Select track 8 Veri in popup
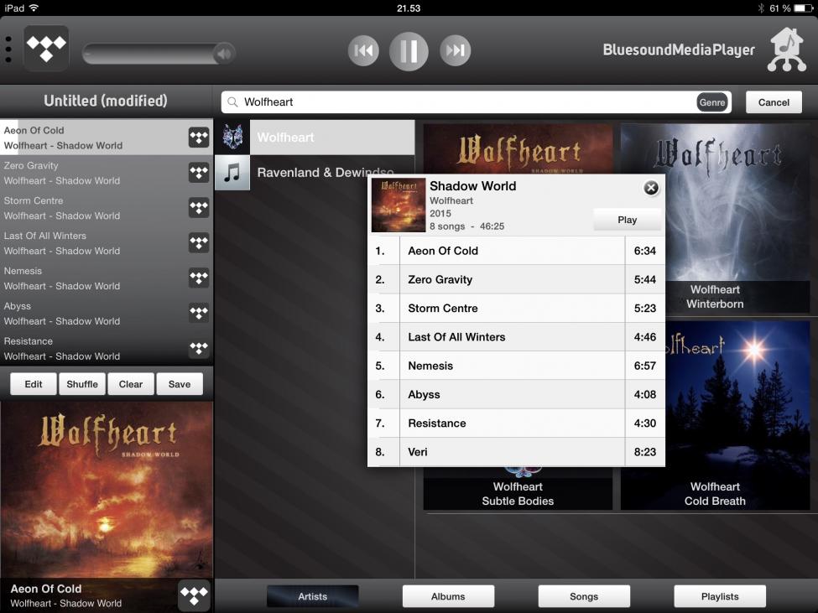The width and height of the screenshot is (818, 613). (x=516, y=452)
